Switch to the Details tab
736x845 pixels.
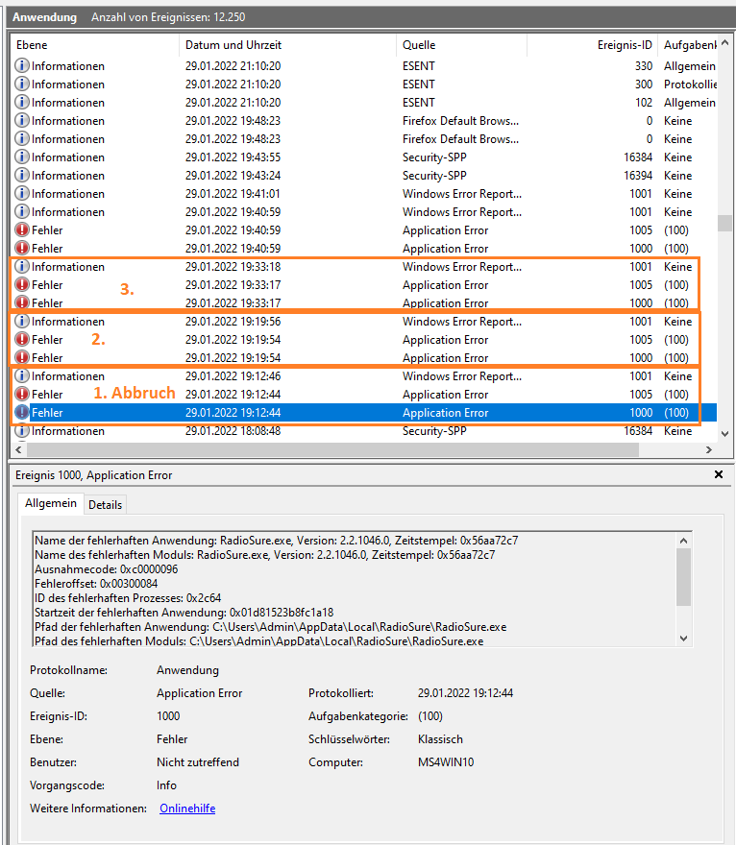click(105, 505)
